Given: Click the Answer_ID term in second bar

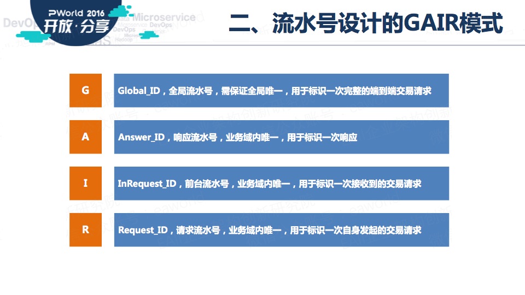Looking at the screenshot, I should (142, 137).
